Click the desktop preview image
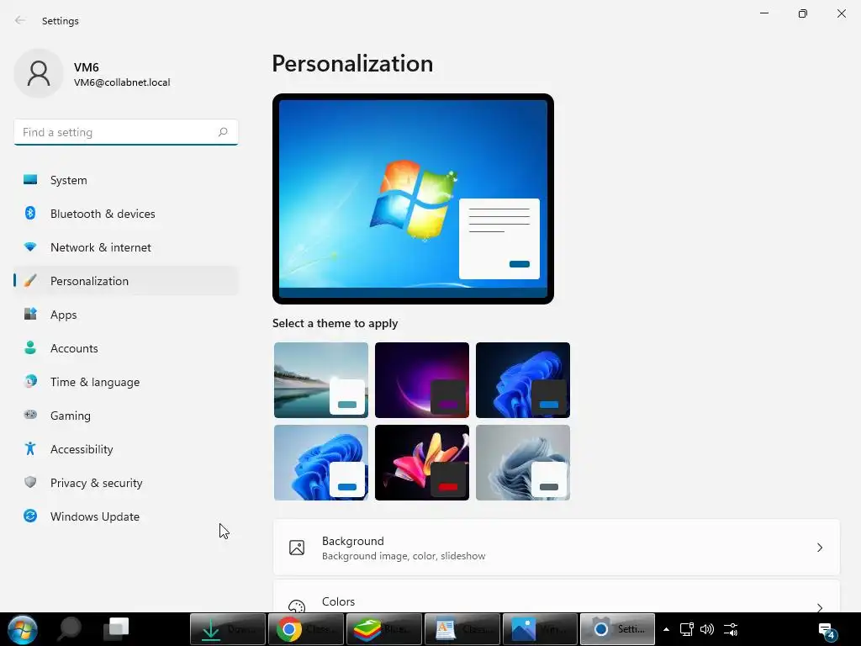861x646 pixels. pos(413,199)
